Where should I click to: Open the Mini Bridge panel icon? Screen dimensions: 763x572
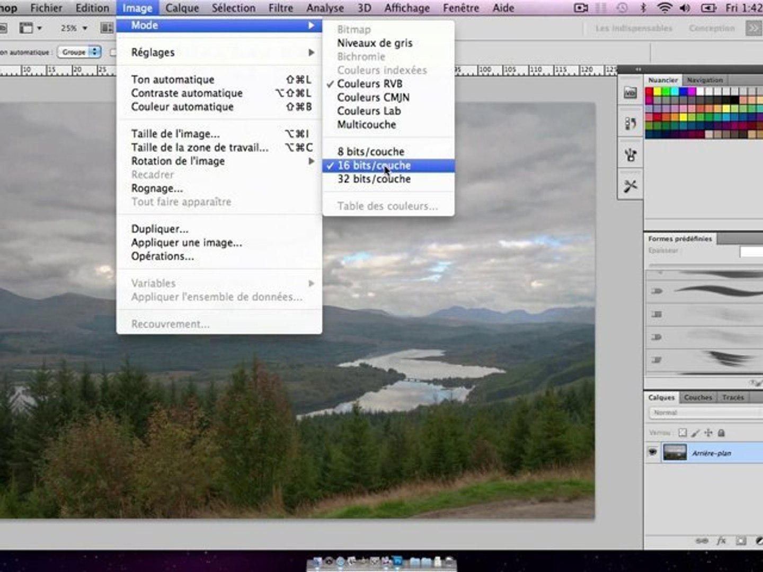coord(630,93)
